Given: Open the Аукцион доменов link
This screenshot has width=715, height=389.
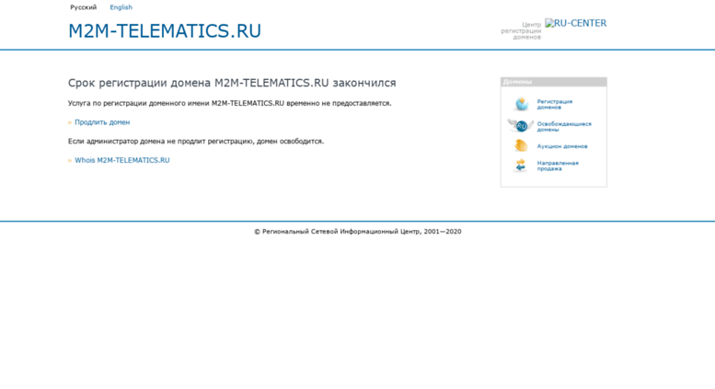Looking at the screenshot, I should tap(562, 146).
